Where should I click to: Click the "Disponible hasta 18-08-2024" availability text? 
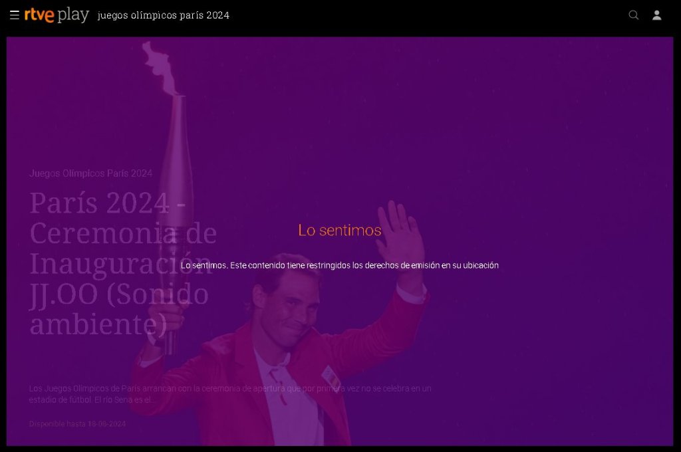click(x=77, y=423)
